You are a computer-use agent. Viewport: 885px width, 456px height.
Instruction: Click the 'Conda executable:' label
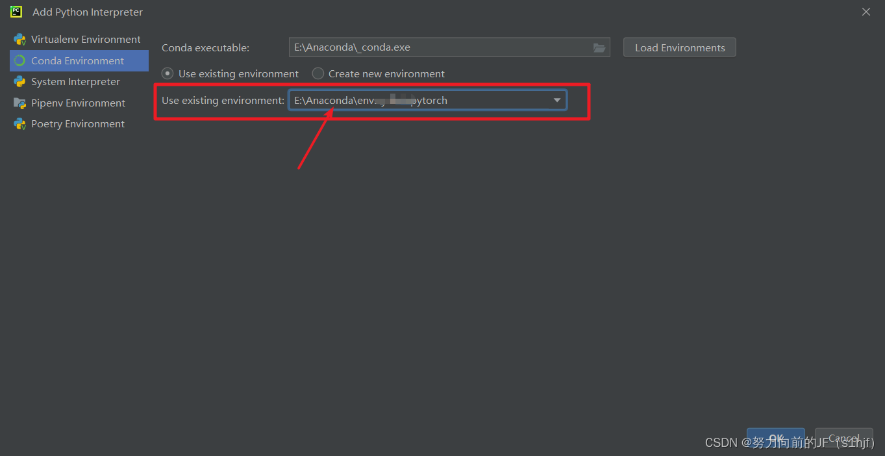(x=205, y=48)
